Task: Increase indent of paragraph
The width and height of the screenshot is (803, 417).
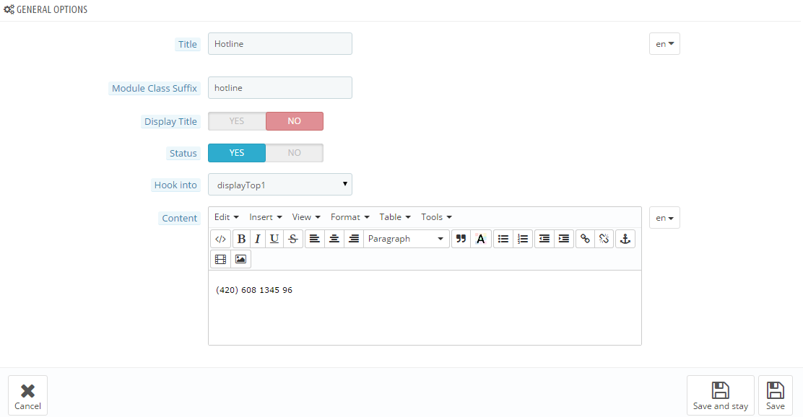Action: point(564,239)
